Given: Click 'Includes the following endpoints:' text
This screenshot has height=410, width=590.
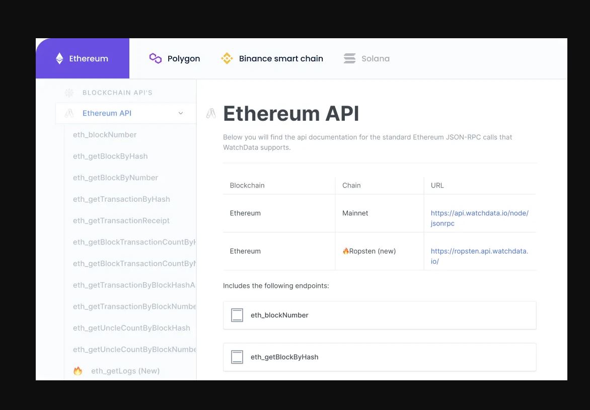Looking at the screenshot, I should tap(276, 286).
